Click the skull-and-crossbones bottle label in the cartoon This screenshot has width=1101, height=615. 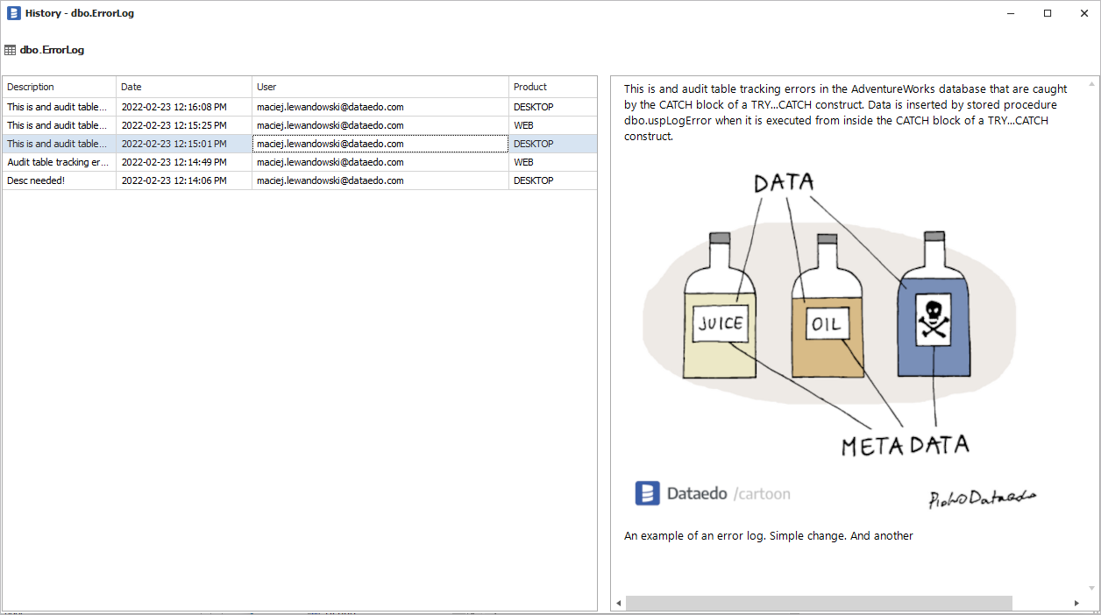coord(932,320)
